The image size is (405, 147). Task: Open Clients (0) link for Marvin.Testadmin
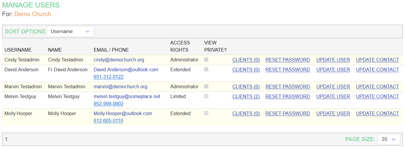click(246, 87)
